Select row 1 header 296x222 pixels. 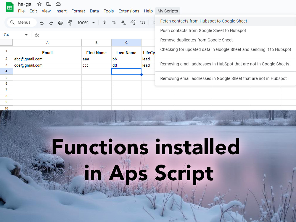point(7,51)
